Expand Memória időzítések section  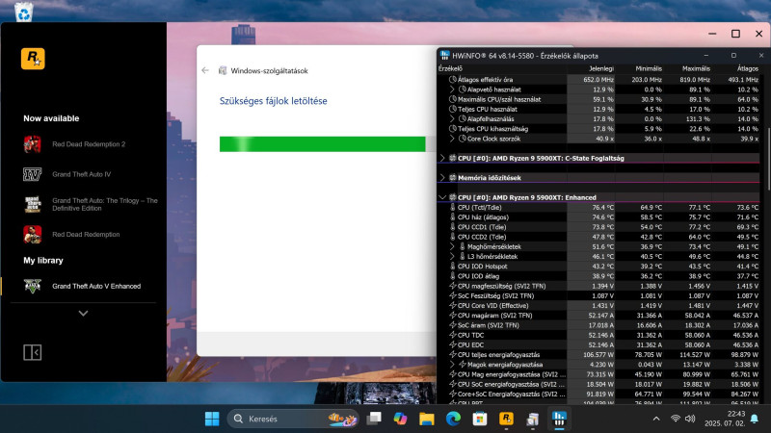point(442,178)
